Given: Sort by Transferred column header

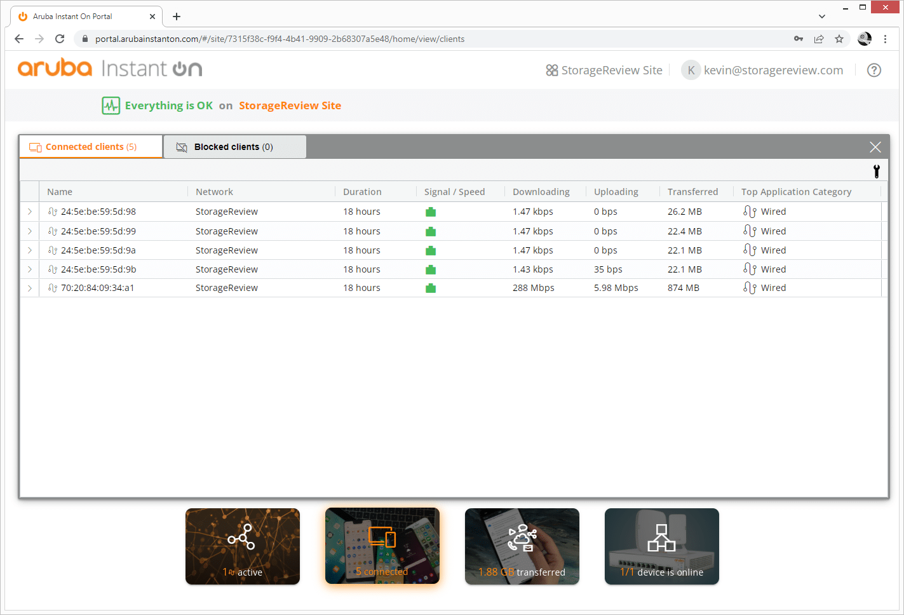Looking at the screenshot, I should coord(692,192).
